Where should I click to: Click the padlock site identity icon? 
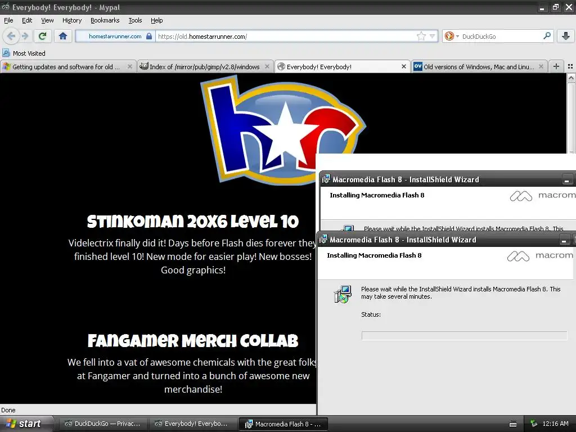[148, 37]
